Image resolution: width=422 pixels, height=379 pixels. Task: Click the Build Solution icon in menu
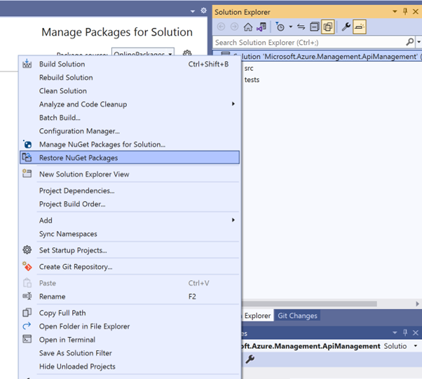click(27, 64)
